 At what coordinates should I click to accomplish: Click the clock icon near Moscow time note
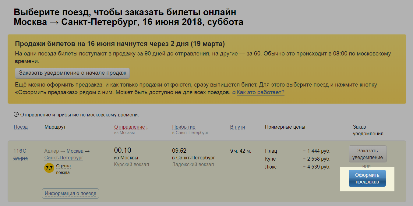(x=16, y=115)
